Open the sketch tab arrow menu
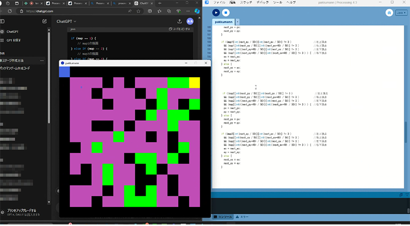 pyautogui.click(x=237, y=22)
